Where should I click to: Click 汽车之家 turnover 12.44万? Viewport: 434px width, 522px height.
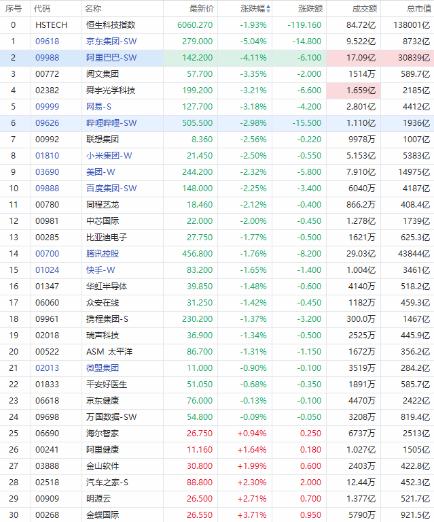[361, 482]
